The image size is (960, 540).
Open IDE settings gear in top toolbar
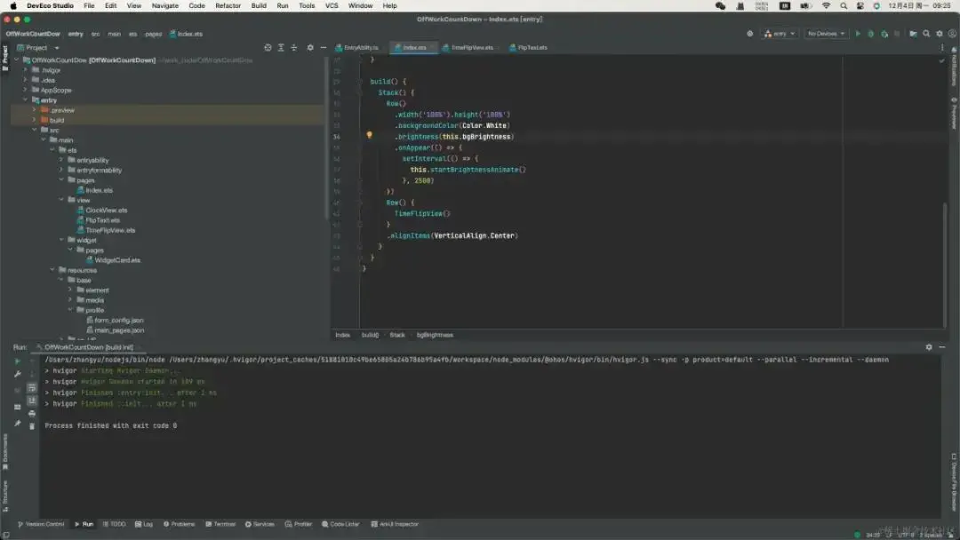[x=940, y=34]
